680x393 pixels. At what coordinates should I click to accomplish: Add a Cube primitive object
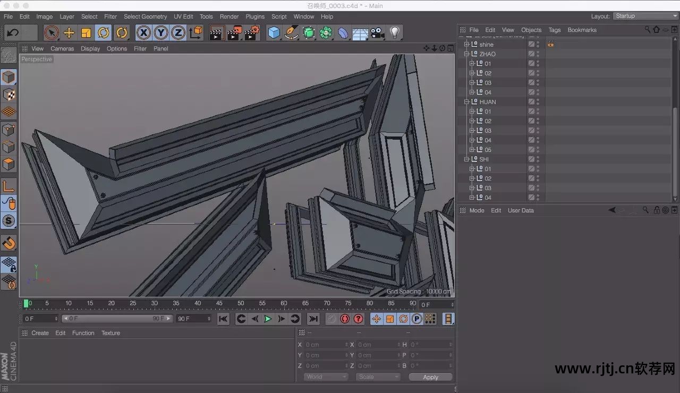pos(274,33)
